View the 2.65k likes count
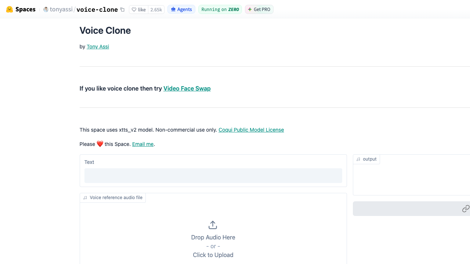The image size is (470, 264). tap(156, 10)
